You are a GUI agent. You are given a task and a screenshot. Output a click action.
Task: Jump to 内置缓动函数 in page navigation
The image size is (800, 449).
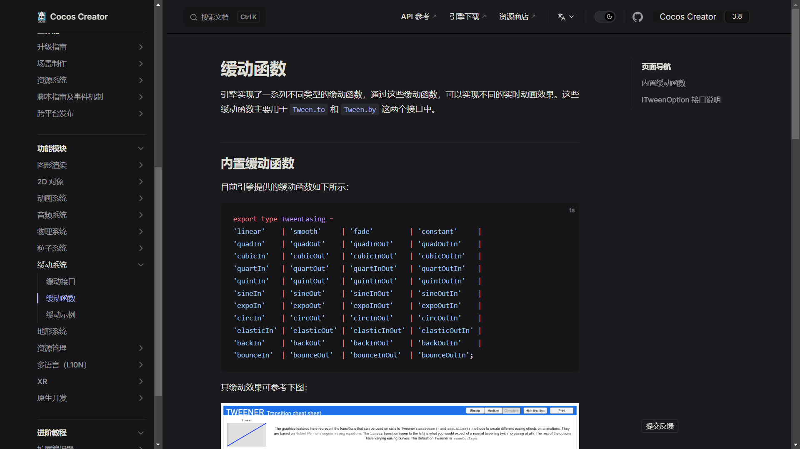[663, 83]
